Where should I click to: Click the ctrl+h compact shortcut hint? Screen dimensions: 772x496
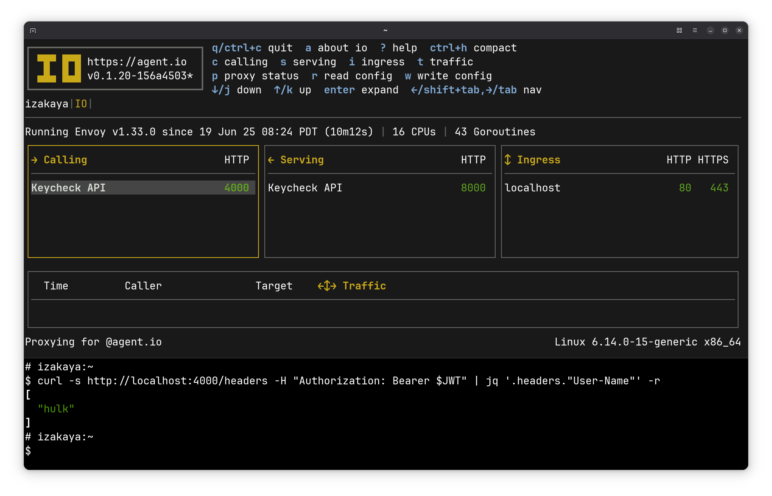pyautogui.click(x=473, y=48)
